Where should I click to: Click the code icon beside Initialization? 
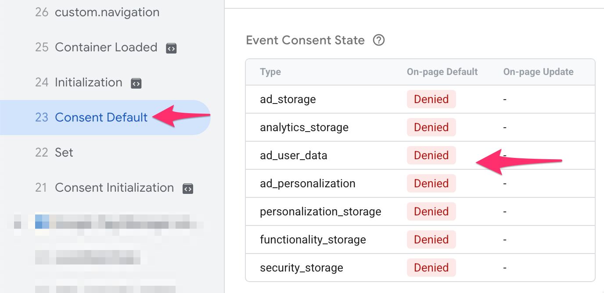[137, 83]
